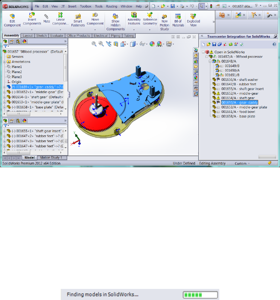The height and width of the screenshot is (300, 280).
Task: Open the PropertyManager tab in upper tree
Action: point(11,41)
